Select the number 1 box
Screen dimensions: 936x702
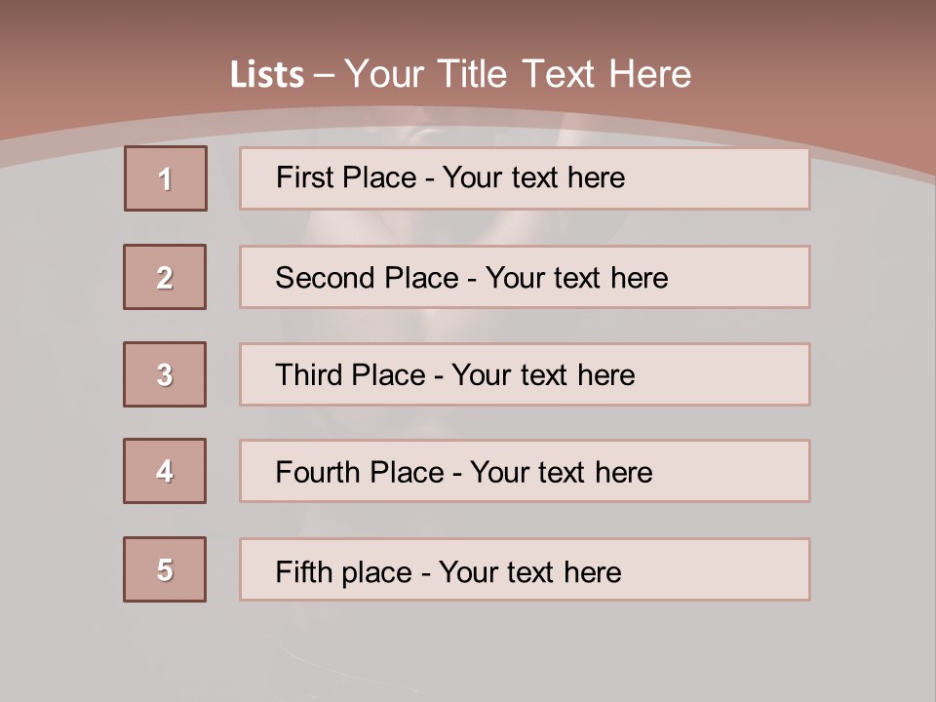(165, 178)
